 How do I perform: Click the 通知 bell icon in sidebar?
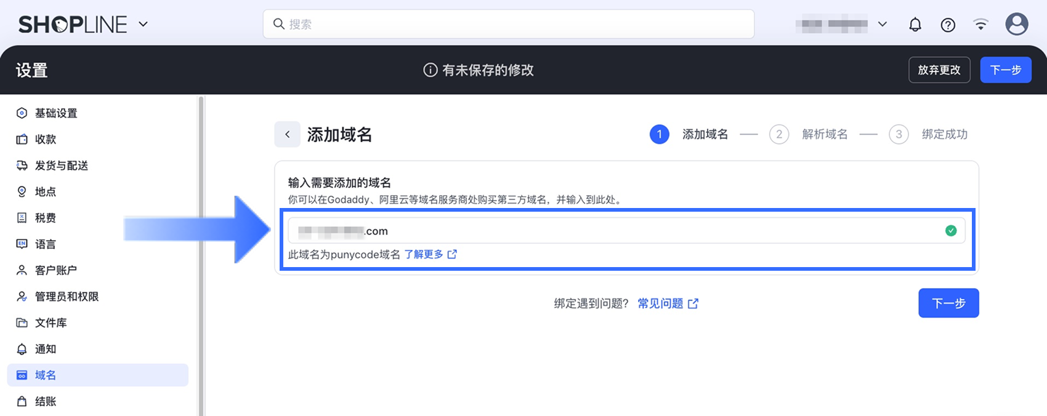coord(22,349)
